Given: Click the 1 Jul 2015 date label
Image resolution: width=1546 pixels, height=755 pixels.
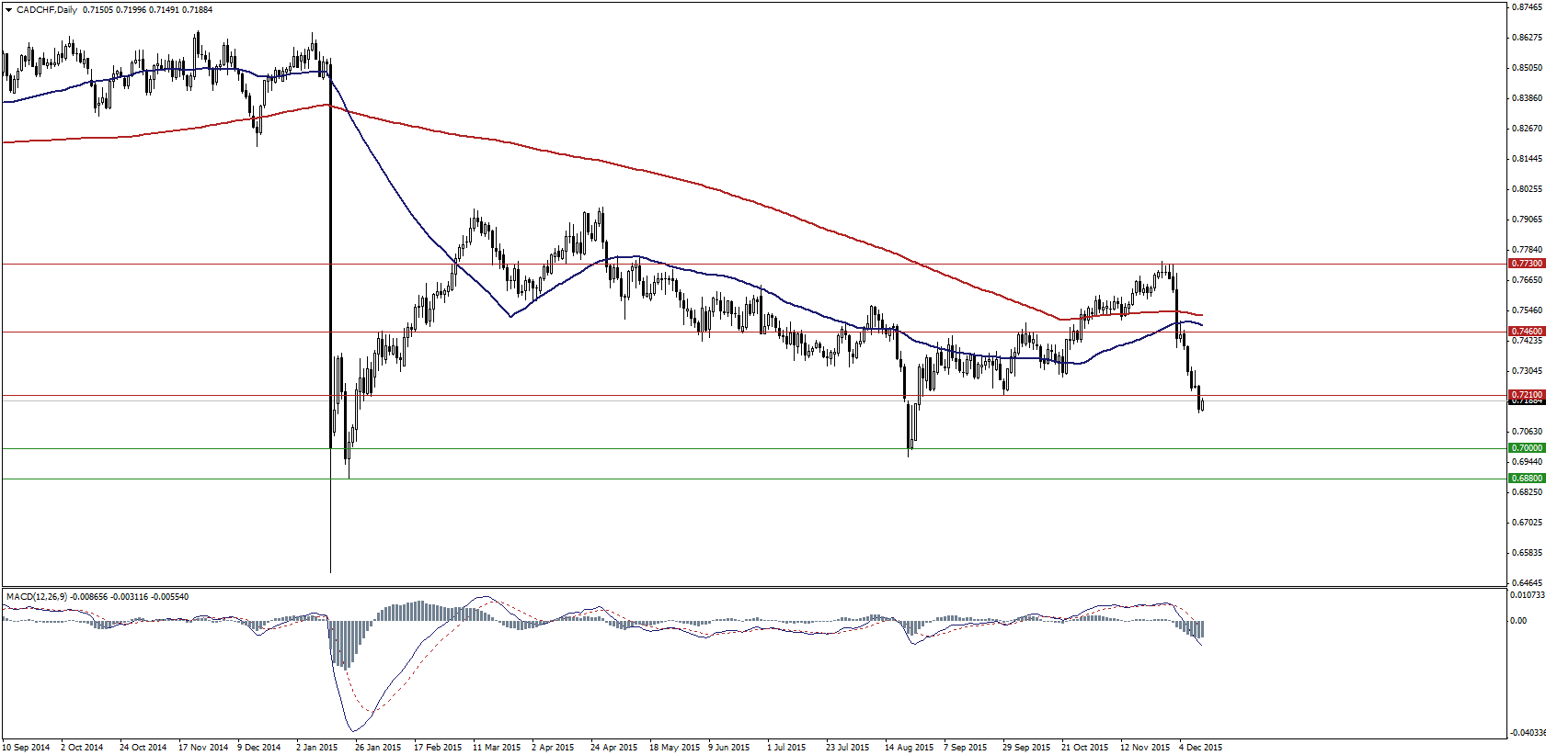Looking at the screenshot, I should (786, 748).
